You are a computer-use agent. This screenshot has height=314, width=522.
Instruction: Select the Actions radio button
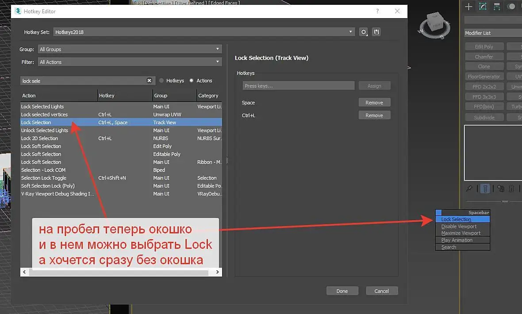click(x=192, y=80)
